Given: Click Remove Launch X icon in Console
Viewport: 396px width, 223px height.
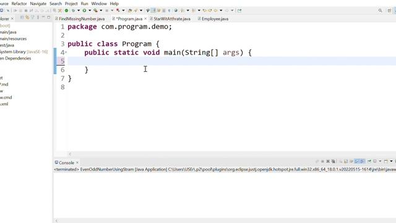Looking at the screenshot, I should tap(328, 161).
